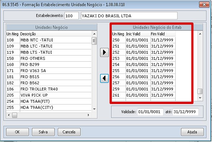Screen dimensions: 212x142
Task: Select row MBB NTC -TATUI
Action: pos(49,40)
